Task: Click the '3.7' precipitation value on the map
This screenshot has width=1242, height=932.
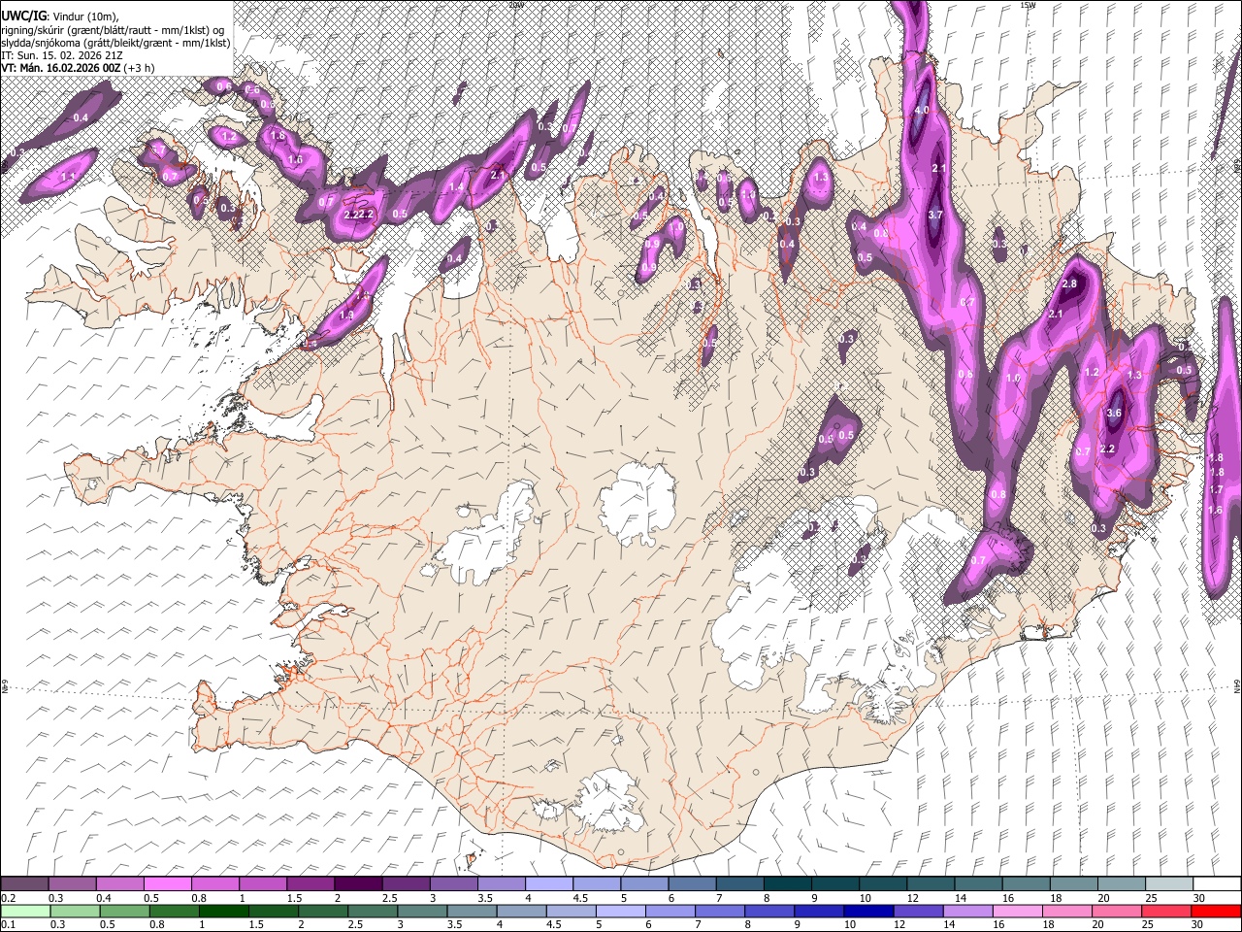Action: tap(935, 215)
